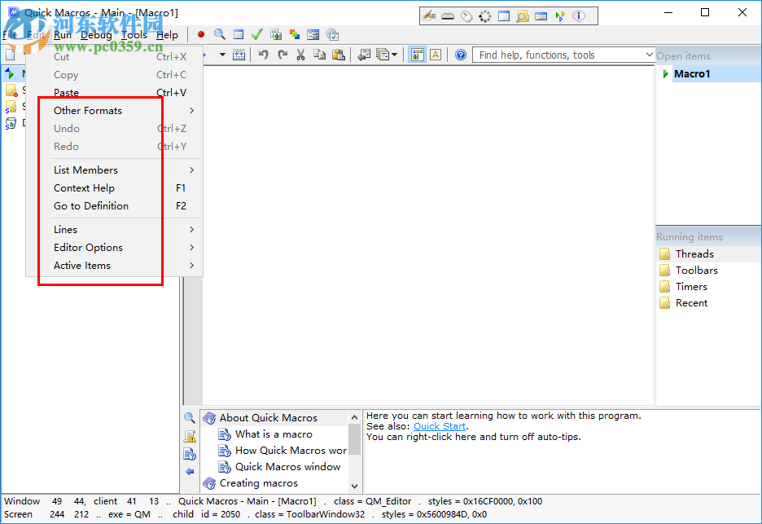
Task: Open the Threads folder in Running items
Action: (694, 254)
